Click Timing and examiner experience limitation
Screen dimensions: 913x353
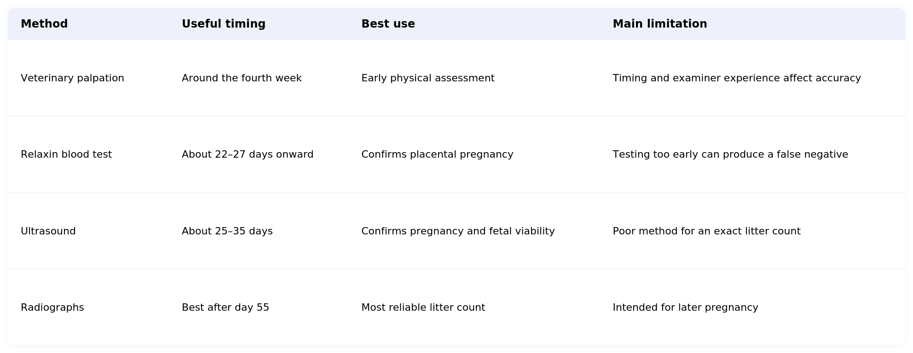tap(737, 78)
